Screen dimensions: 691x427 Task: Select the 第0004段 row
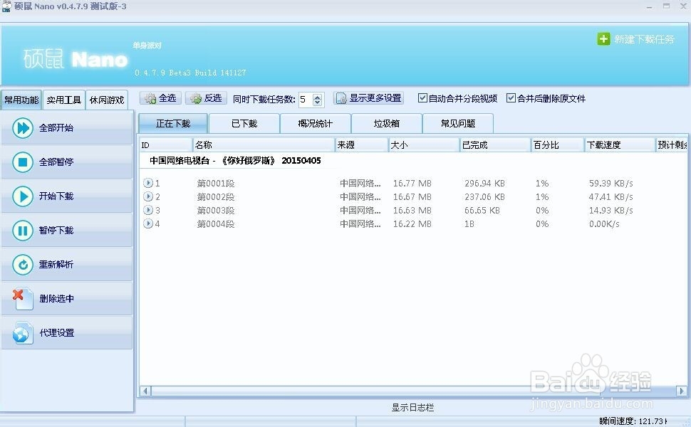[413, 224]
